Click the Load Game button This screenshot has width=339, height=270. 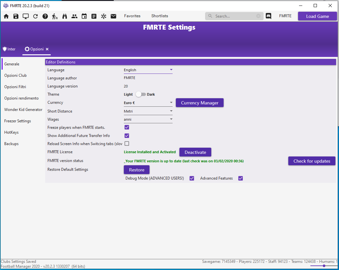point(317,16)
